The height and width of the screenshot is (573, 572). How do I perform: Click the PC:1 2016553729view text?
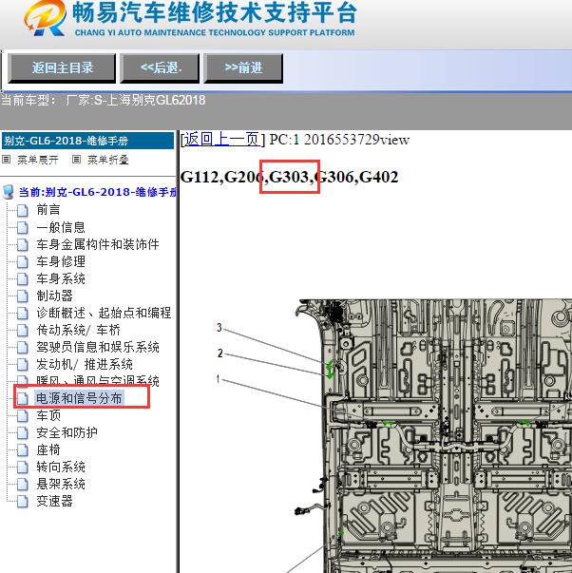tap(339, 140)
